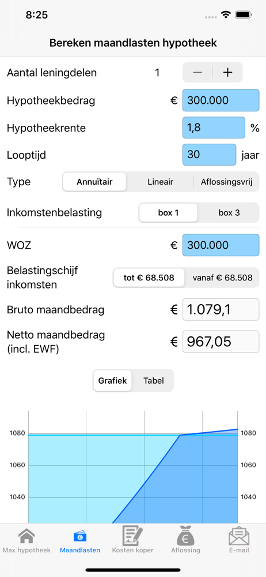Select the tot € 68.508 tax bracket
266x577 pixels.
149,278
